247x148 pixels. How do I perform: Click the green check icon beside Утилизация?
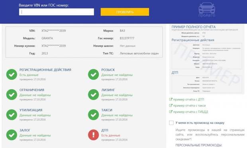(12, 115)
